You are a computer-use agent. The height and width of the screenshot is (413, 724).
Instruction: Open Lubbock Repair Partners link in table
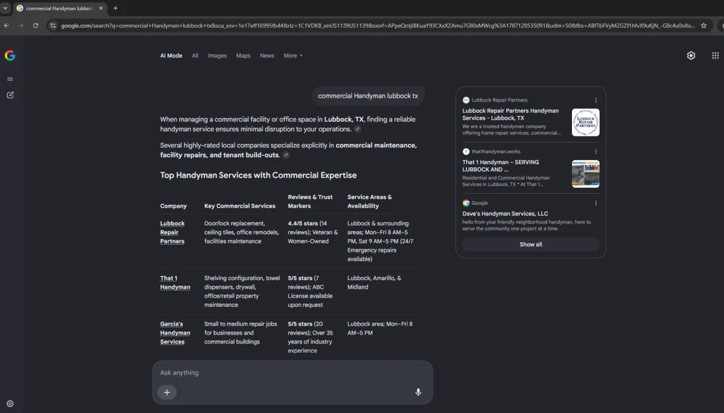tap(173, 232)
